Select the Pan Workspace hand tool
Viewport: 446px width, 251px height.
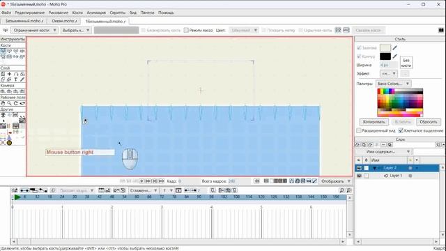pos(3,103)
